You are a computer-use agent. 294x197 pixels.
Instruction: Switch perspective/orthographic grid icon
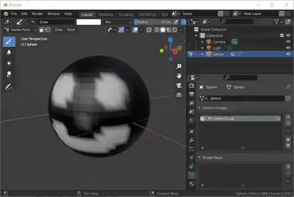tap(179, 95)
